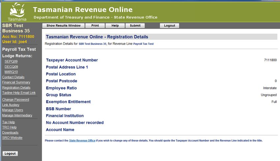This screenshot has height=161, width=280.
Task: Go to Downloads
Action: coord(10,133)
